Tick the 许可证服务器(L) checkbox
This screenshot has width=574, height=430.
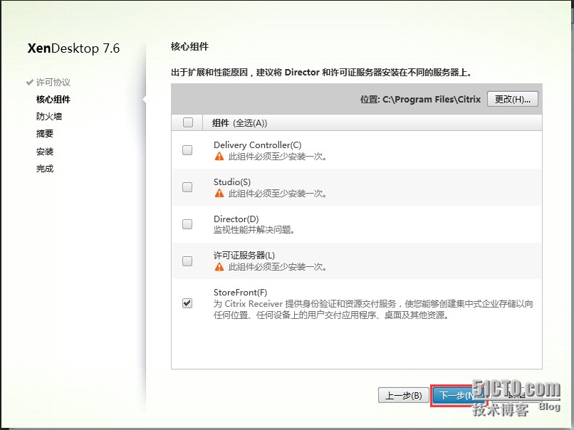tap(187, 261)
